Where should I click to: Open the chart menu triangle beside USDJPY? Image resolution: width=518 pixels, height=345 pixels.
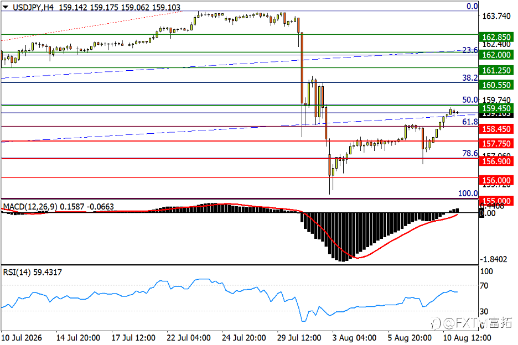6,7
